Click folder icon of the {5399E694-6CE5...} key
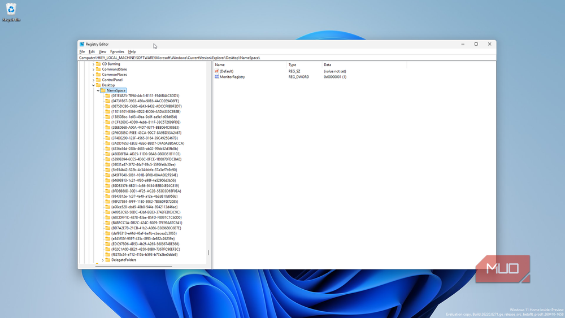 [108, 159]
